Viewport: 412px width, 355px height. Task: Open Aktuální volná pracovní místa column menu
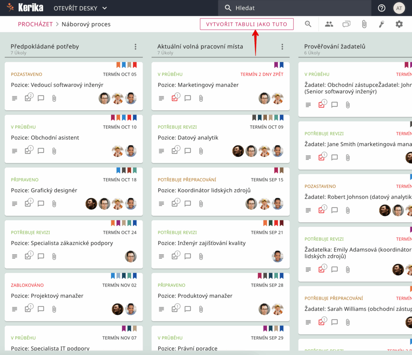[x=282, y=47]
